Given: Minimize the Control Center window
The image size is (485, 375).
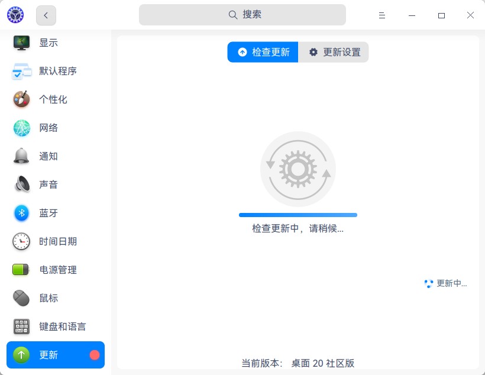Looking at the screenshot, I should point(412,15).
